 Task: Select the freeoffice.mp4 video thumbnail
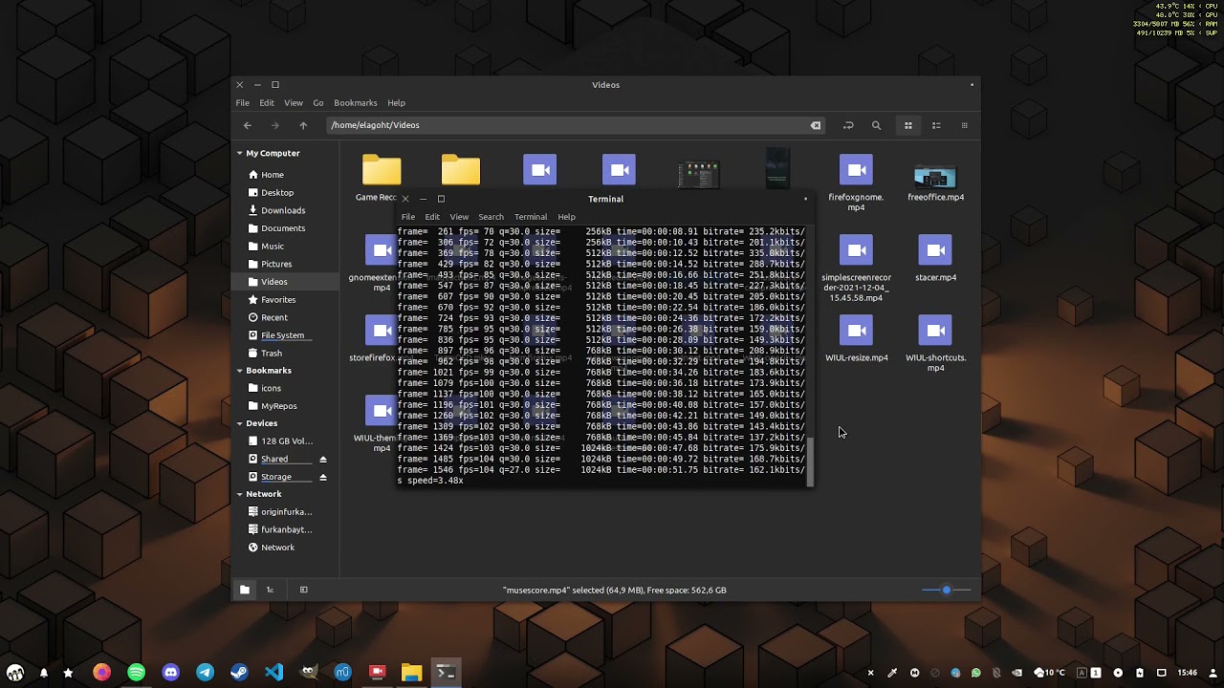tap(935, 178)
